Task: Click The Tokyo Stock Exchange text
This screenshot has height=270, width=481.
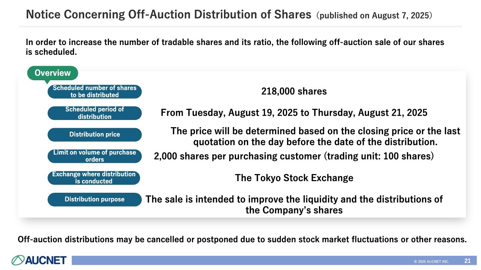Action: coord(294,178)
